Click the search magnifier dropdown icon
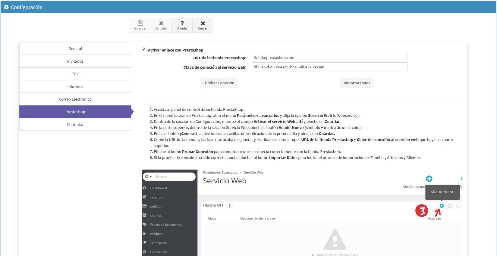The width and height of the screenshot is (497, 256). tap(148, 177)
